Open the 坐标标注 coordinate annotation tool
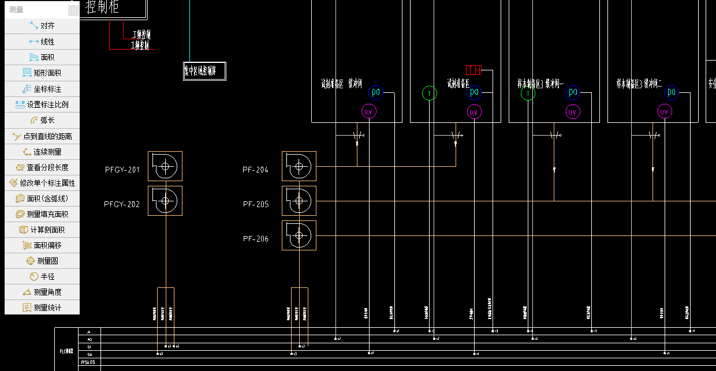716x371 pixels. click(x=42, y=89)
